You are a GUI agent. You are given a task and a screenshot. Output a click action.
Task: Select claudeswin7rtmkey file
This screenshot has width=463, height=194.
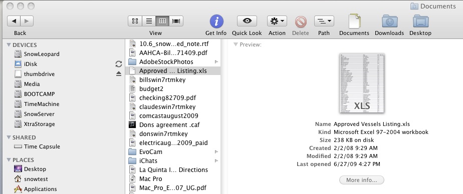173,106
